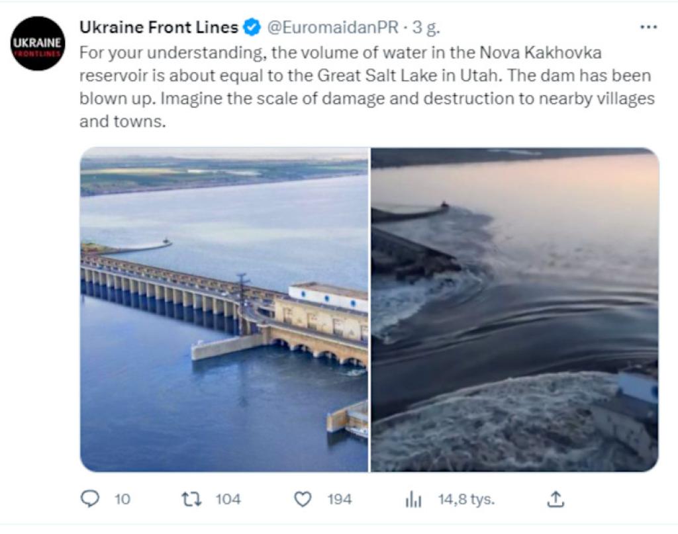
Task: Click the blue verified checkmark badge
Action: 252,28
